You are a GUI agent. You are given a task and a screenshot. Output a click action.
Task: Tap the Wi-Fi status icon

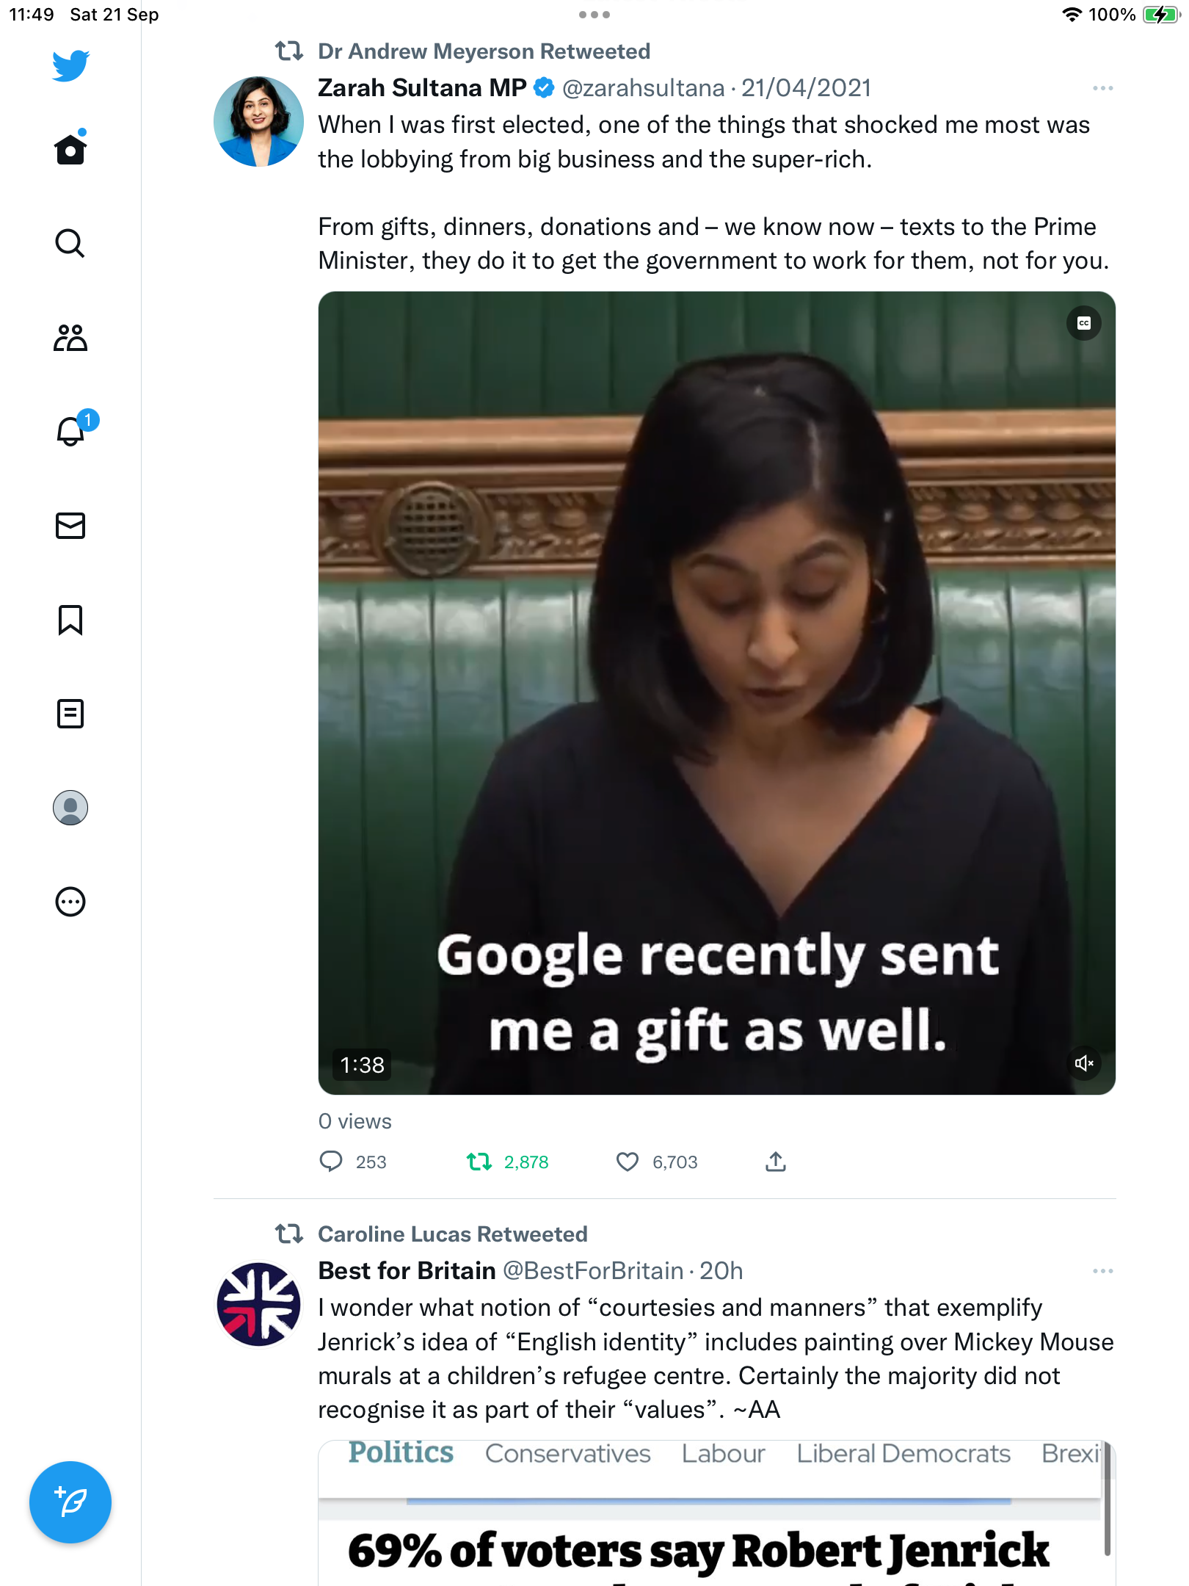(1072, 15)
